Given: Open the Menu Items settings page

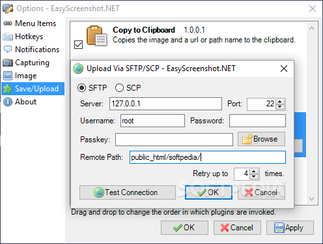Looking at the screenshot, I should [x=33, y=23].
